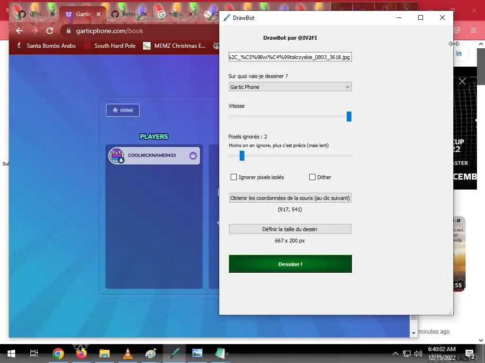Open the Windows Start menu

pos(11,354)
